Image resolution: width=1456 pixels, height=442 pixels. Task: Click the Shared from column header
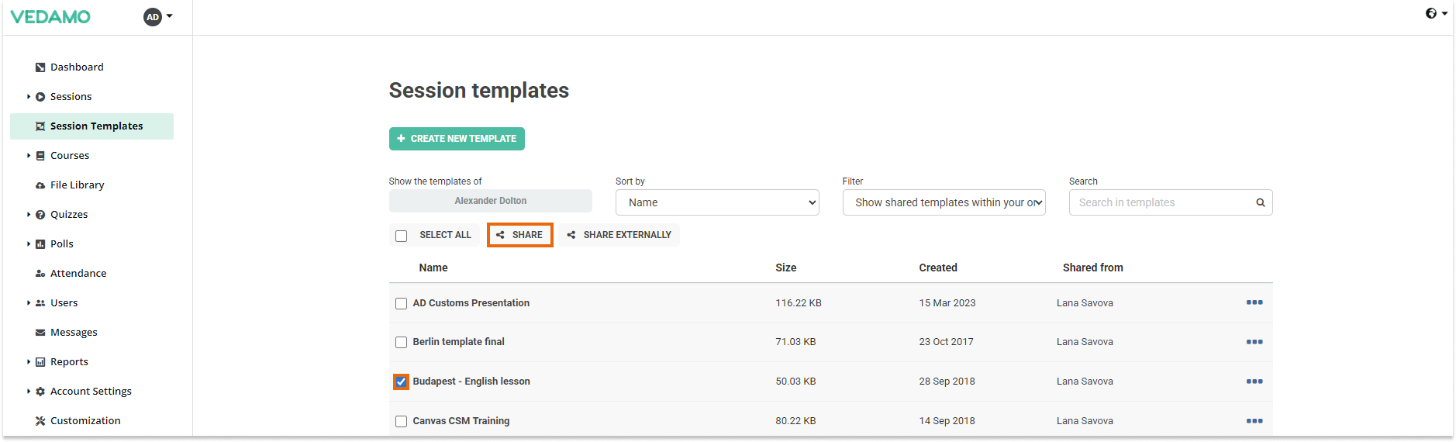(1092, 268)
